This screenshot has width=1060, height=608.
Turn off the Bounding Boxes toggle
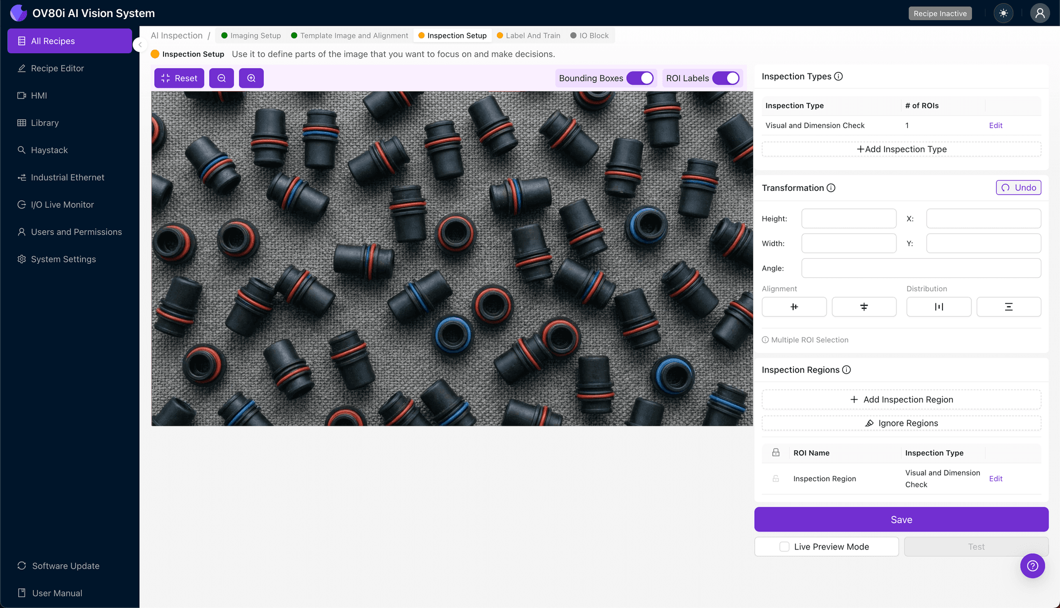click(x=640, y=78)
